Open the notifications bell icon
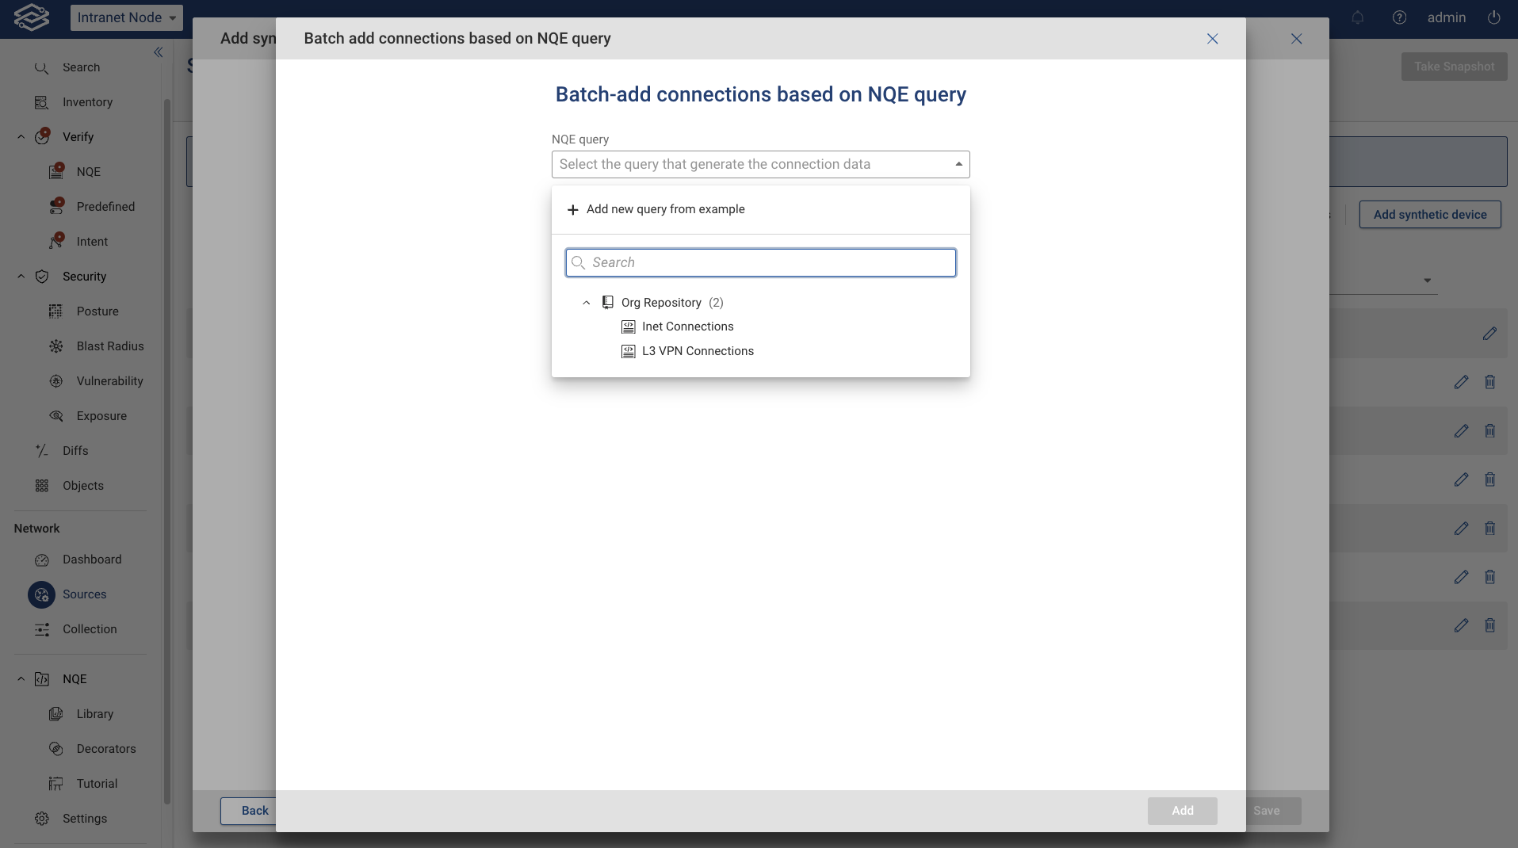 click(x=1357, y=17)
